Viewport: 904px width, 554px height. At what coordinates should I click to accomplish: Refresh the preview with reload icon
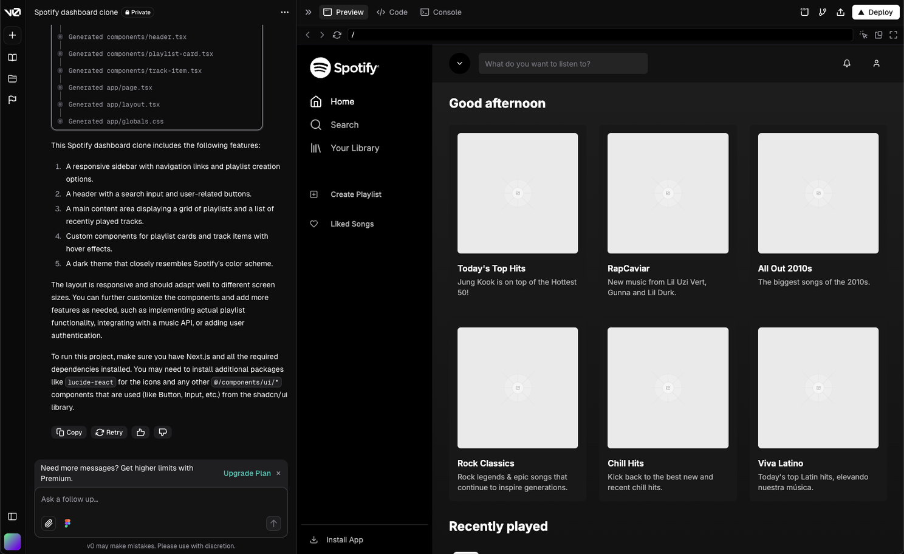[x=337, y=35]
